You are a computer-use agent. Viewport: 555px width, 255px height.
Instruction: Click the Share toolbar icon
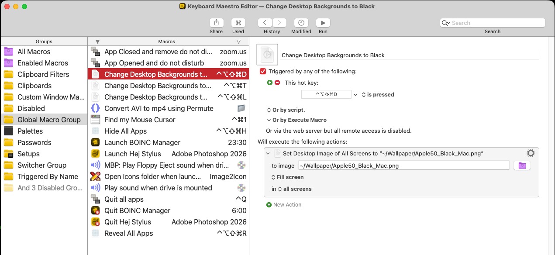click(x=216, y=23)
